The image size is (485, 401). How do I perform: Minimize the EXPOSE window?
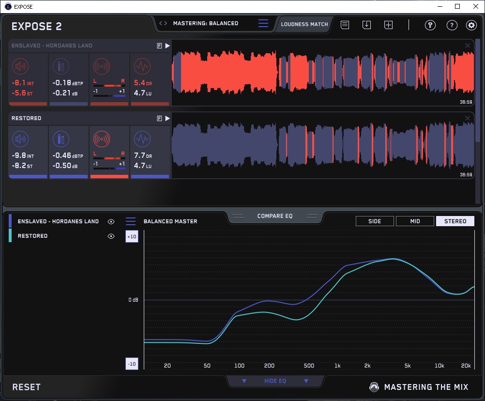(x=440, y=6)
